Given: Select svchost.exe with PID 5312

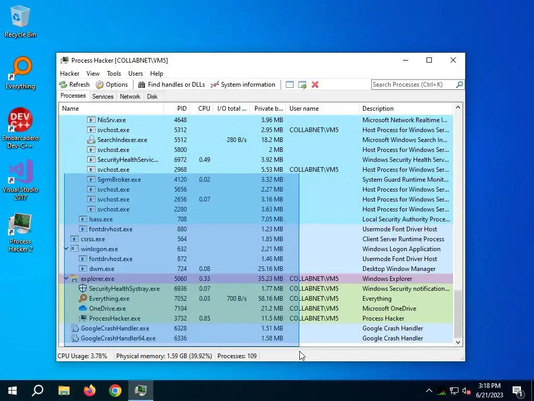Looking at the screenshot, I should click(256, 129).
